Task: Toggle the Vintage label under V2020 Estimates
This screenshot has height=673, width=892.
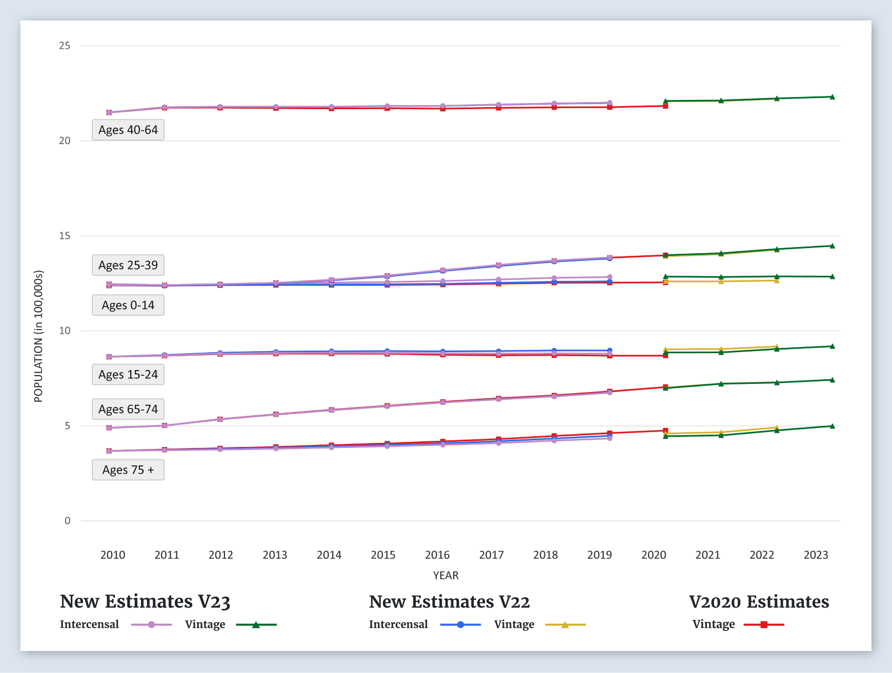Action: (x=713, y=624)
